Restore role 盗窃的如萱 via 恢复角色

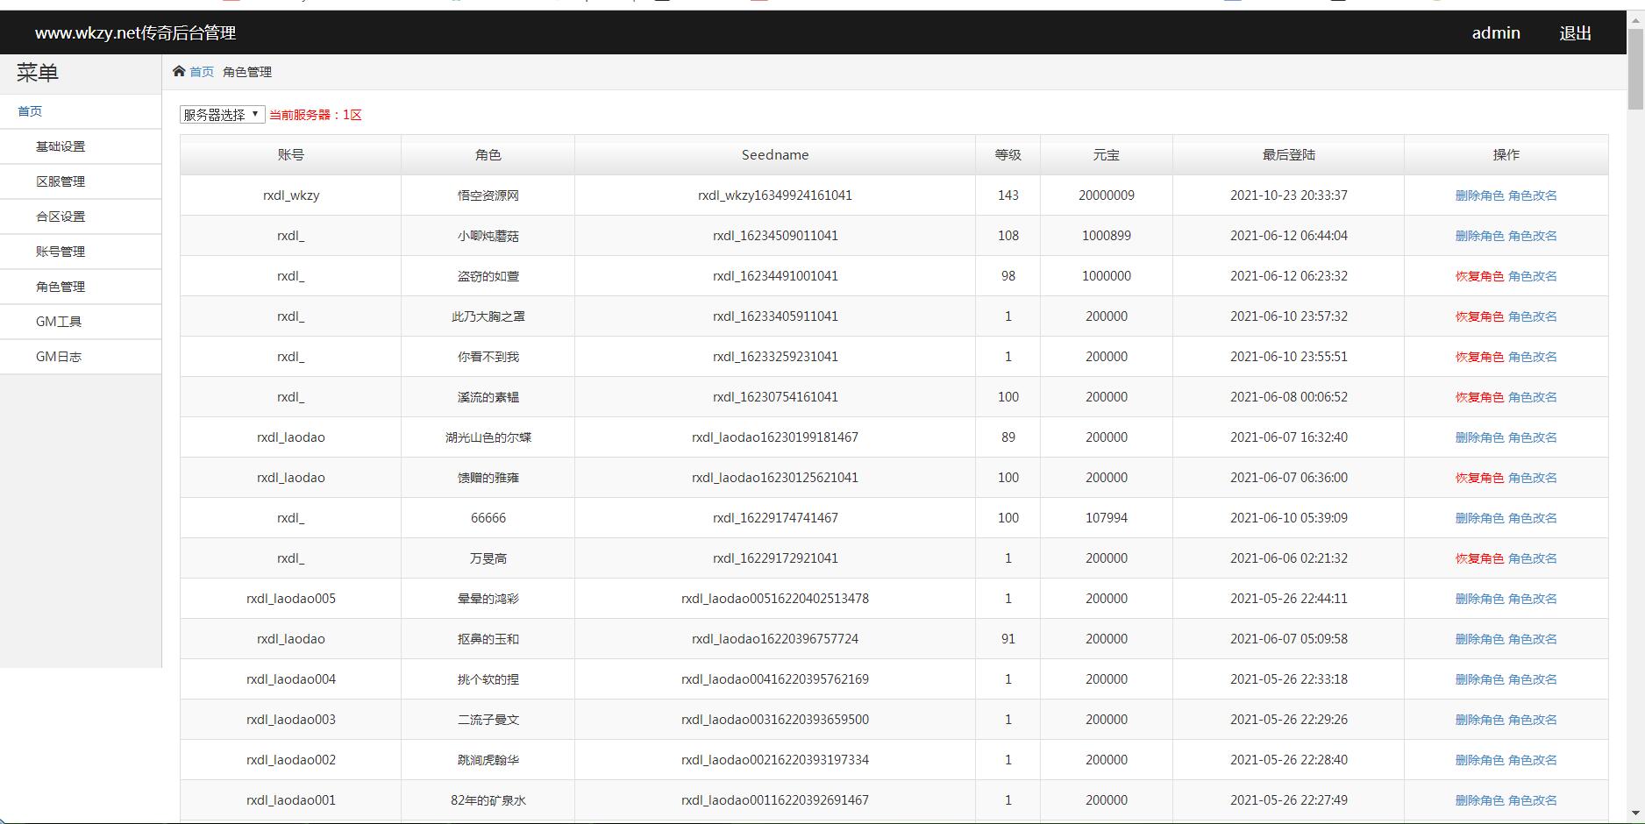[1479, 276]
